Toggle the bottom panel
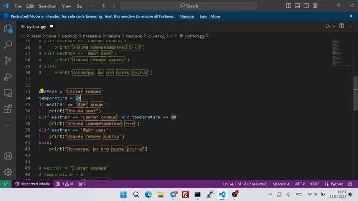This screenshot has height=201, width=358. (297, 6)
